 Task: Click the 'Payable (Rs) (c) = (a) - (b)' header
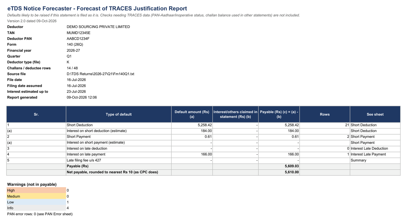click(279, 114)
